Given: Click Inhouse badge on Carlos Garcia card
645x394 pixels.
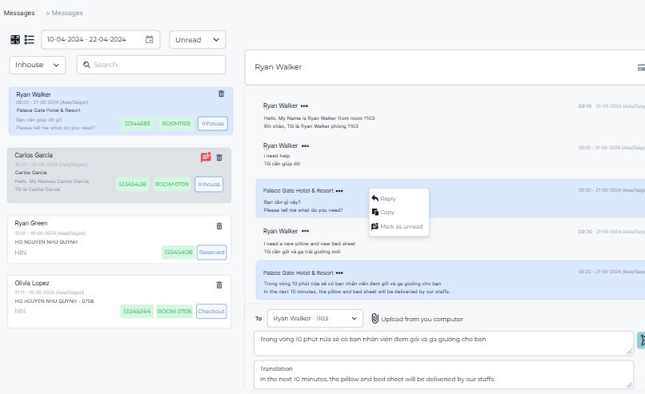Looking at the screenshot, I should [x=209, y=185].
